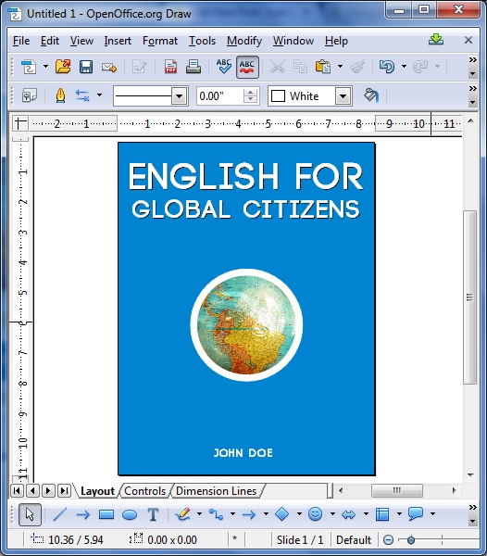Viewport: 487px width, 556px height.
Task: Toggle the Select arrow tool
Action: tap(30, 514)
